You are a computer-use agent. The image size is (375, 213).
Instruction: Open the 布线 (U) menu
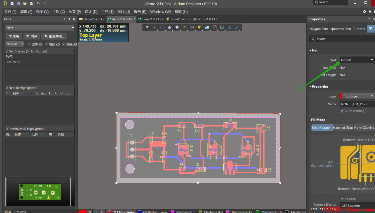tap(124, 12)
